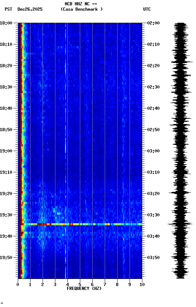The width and height of the screenshot is (196, 307).
Task: Click the 02:40 UTC time label
Action: click(153, 108)
